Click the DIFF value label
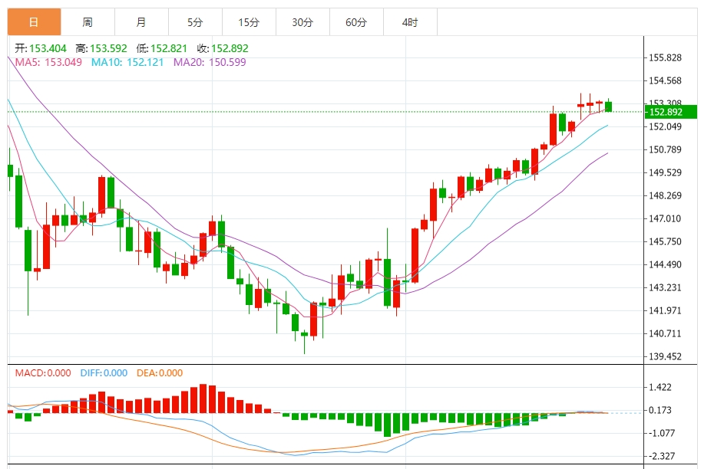This screenshot has width=714, height=469. [x=104, y=373]
